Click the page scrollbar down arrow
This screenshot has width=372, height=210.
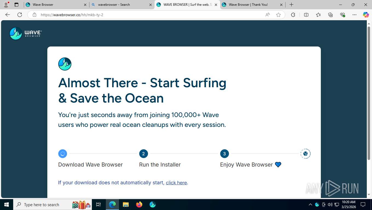[x=369, y=195]
